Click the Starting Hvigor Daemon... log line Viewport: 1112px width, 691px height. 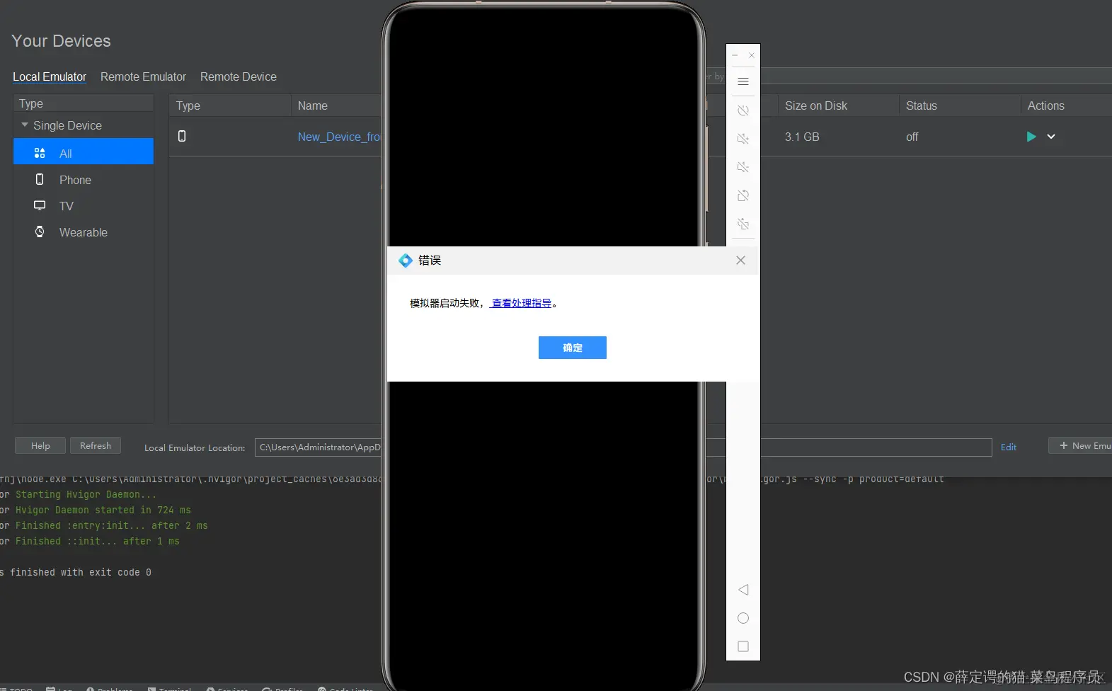click(86, 494)
